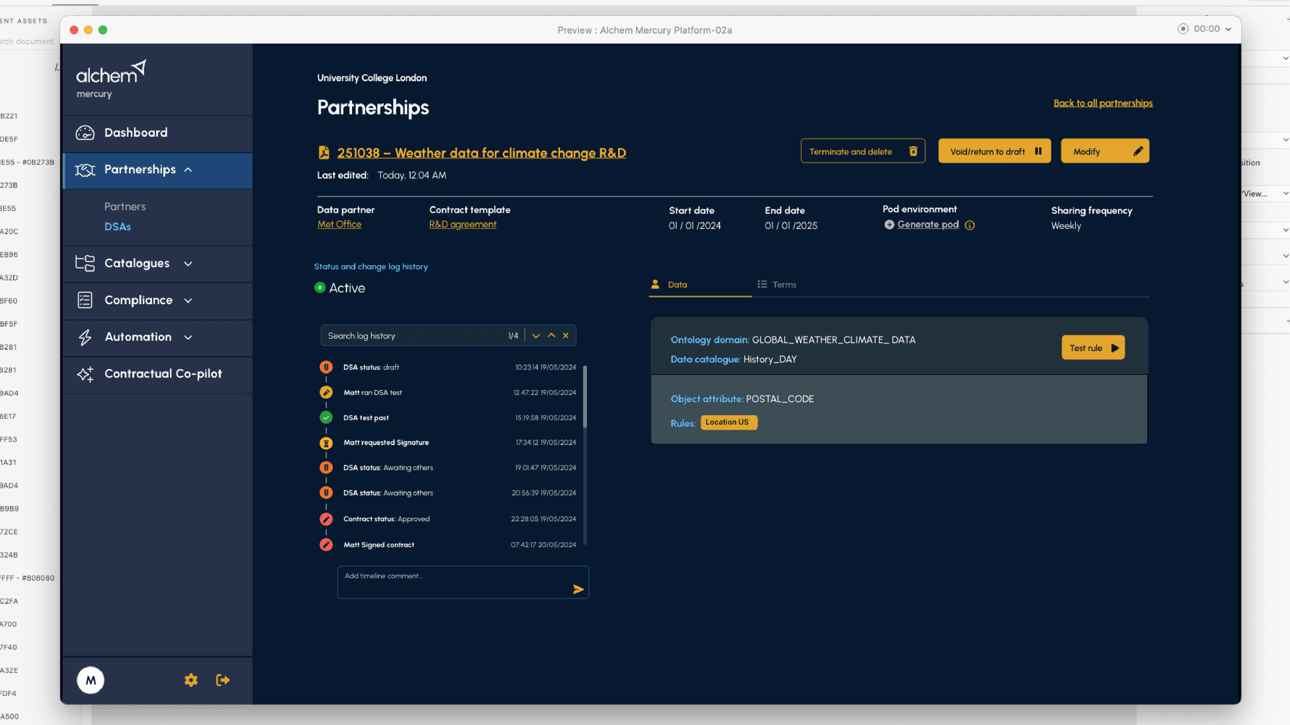Screen dimensions: 1290x725
Task: Open Dashboard from sidebar
Action: tap(157, 133)
